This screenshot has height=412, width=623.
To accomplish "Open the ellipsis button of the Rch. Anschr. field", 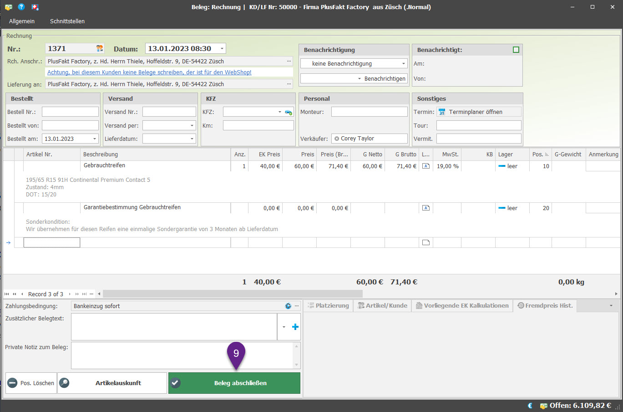I will [289, 61].
